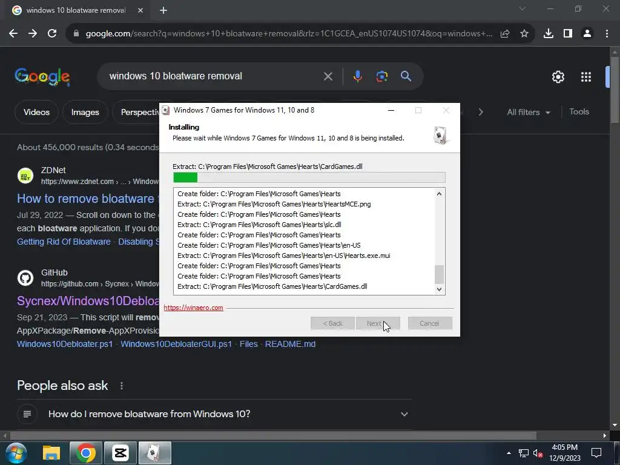Select log line ending 'Hearts.exe.mui'

coord(284,256)
